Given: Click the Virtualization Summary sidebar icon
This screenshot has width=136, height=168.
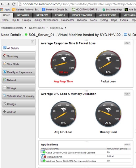Looking at the screenshot, I should pyautogui.click(x=5, y=95).
